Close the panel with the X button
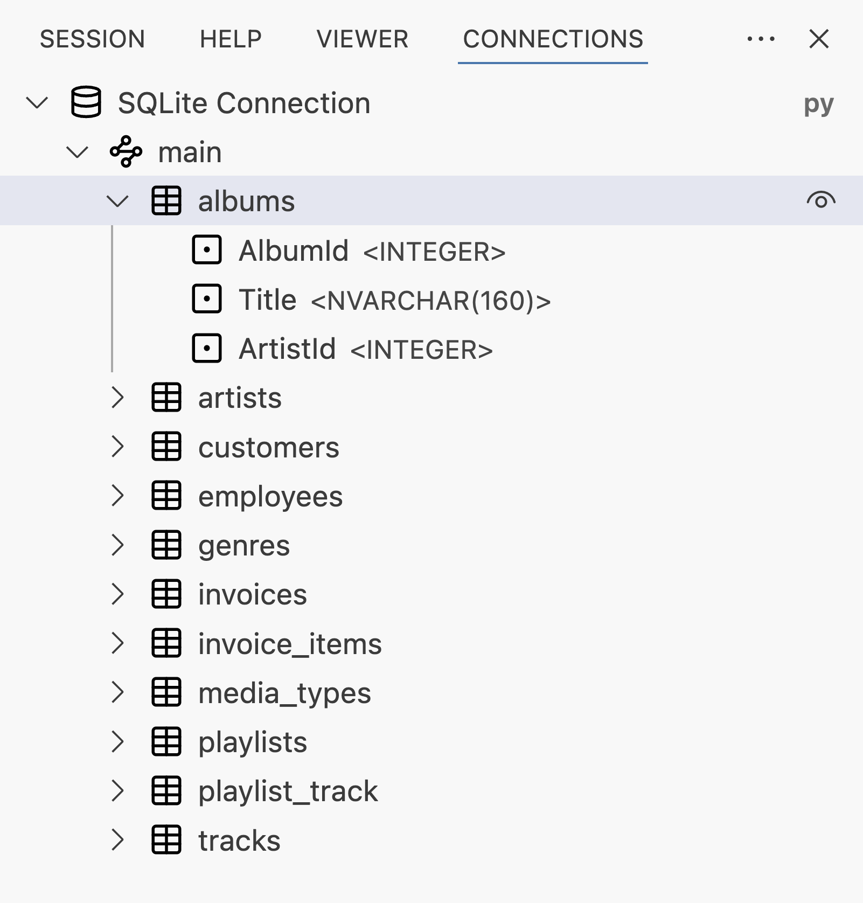 click(x=819, y=39)
